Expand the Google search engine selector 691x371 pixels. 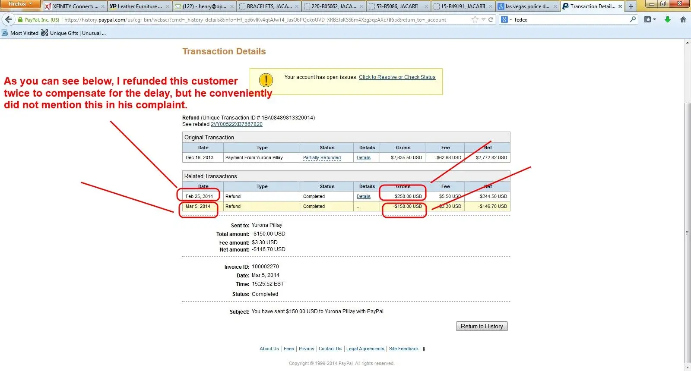point(506,19)
